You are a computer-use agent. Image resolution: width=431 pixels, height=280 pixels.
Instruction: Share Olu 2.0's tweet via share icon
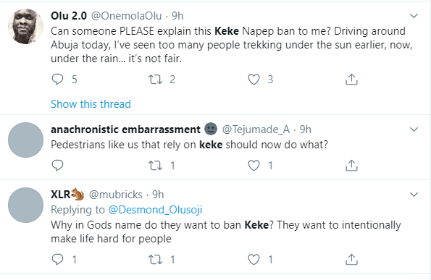point(351,80)
